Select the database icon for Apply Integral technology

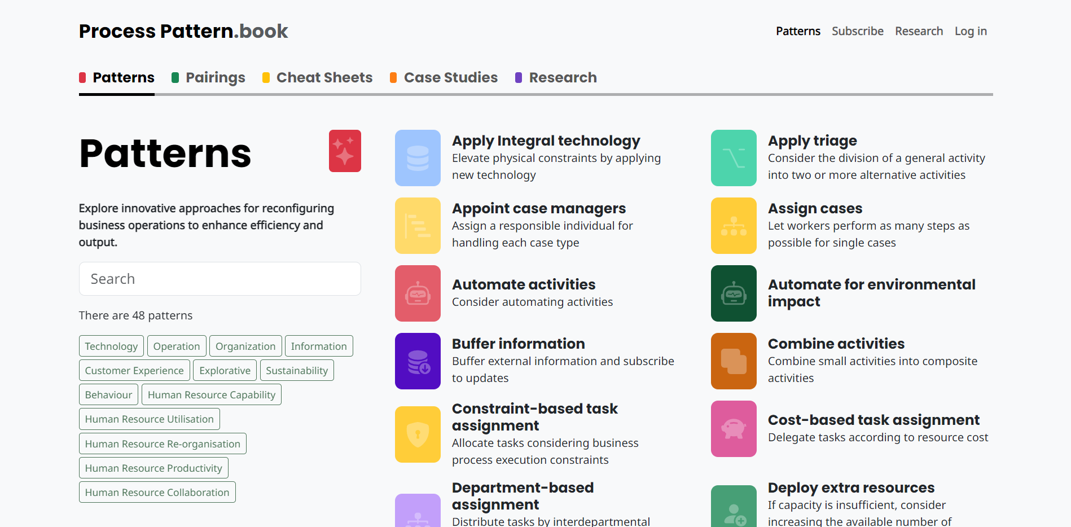point(418,158)
